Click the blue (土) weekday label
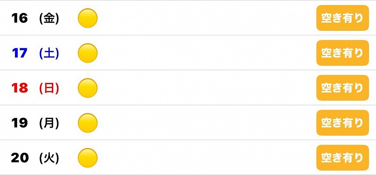376x175 pixels. pos(49,53)
